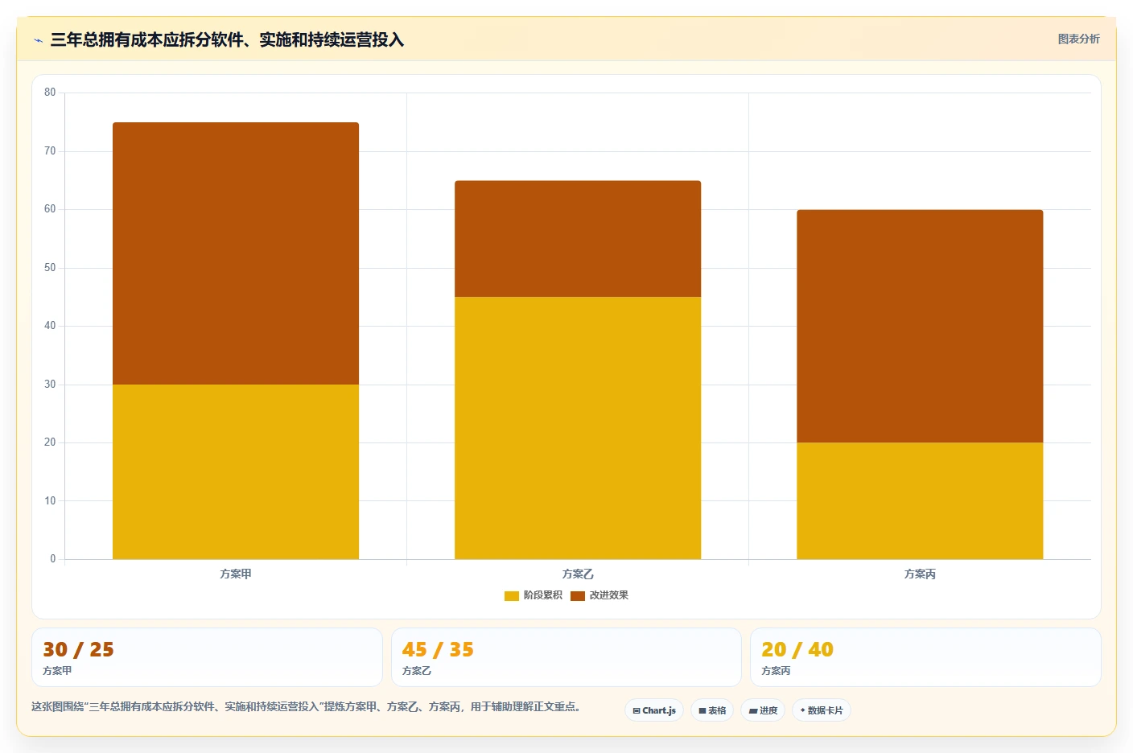Click the brown bar segment for 方案丙
The width and height of the screenshot is (1133, 753).
pyautogui.click(x=920, y=326)
